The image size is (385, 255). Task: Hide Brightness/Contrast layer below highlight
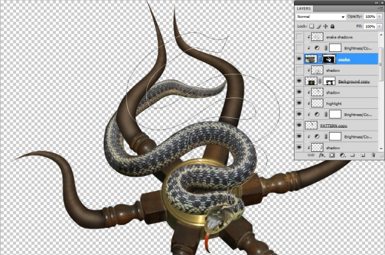click(x=299, y=115)
